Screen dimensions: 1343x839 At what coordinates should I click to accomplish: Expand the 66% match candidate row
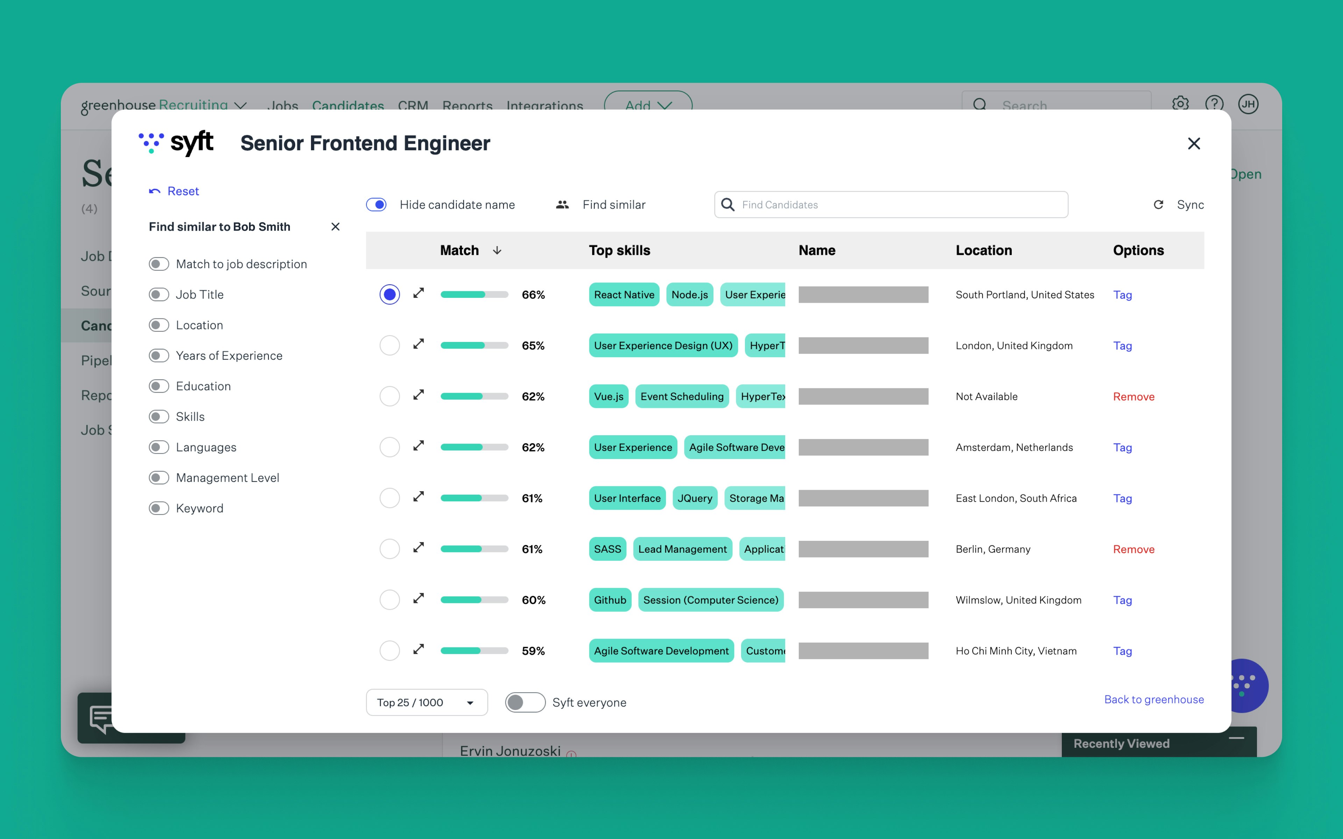[419, 293]
